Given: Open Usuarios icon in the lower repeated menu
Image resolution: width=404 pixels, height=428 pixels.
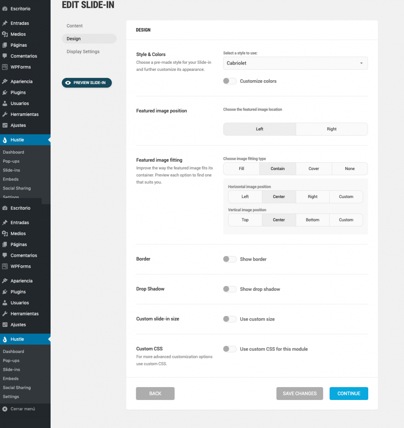Looking at the screenshot, I should 5,302.
